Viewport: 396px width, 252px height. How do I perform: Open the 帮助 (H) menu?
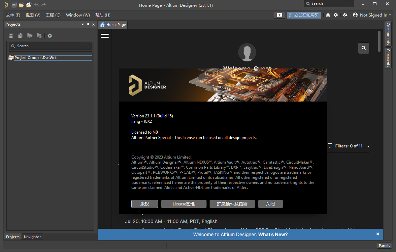click(x=103, y=15)
